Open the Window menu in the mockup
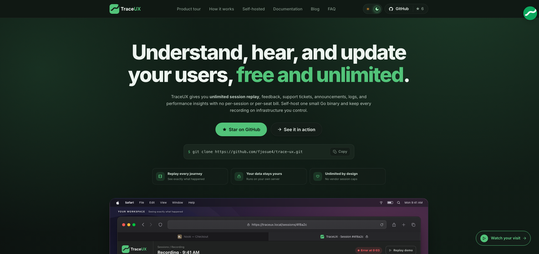Image resolution: width=539 pixels, height=254 pixels. 177,202
